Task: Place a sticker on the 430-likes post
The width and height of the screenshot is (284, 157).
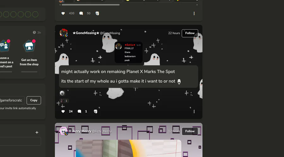Action: pyautogui.click(x=97, y=13)
